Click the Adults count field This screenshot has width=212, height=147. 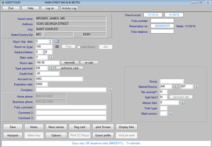coord(39,52)
